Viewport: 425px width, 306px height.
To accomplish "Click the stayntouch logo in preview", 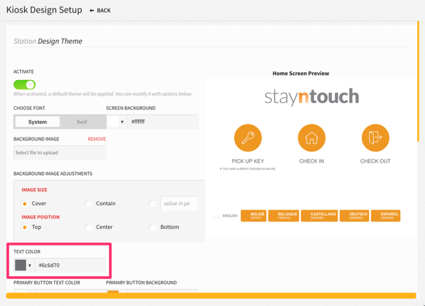I will tap(312, 97).
